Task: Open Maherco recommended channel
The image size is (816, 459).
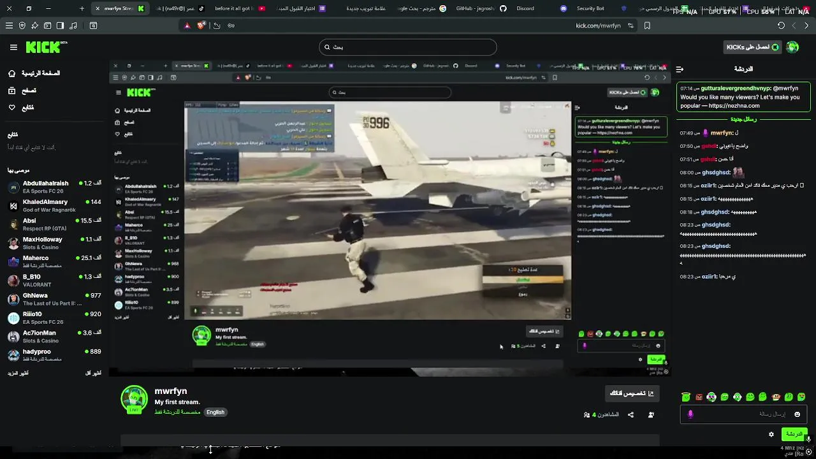Action: click(x=54, y=261)
